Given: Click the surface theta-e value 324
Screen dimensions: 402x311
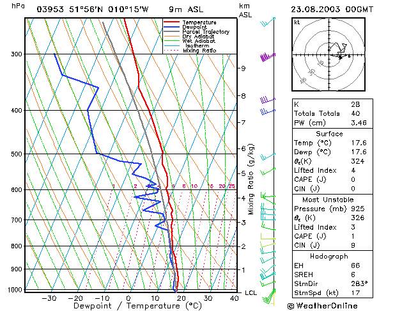Looking at the screenshot, I should [x=357, y=161].
